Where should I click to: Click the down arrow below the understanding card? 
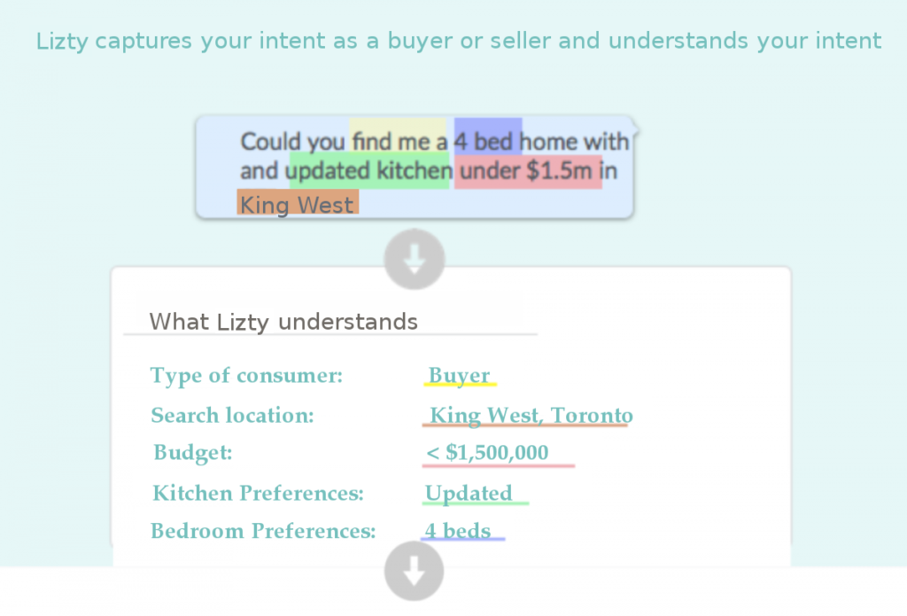(415, 572)
